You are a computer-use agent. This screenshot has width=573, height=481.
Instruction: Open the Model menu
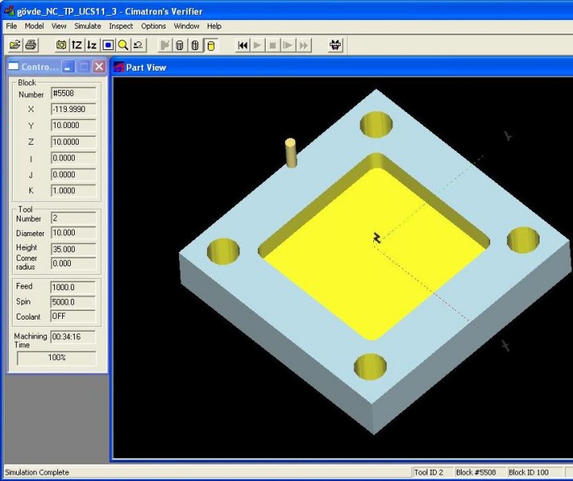pos(34,26)
